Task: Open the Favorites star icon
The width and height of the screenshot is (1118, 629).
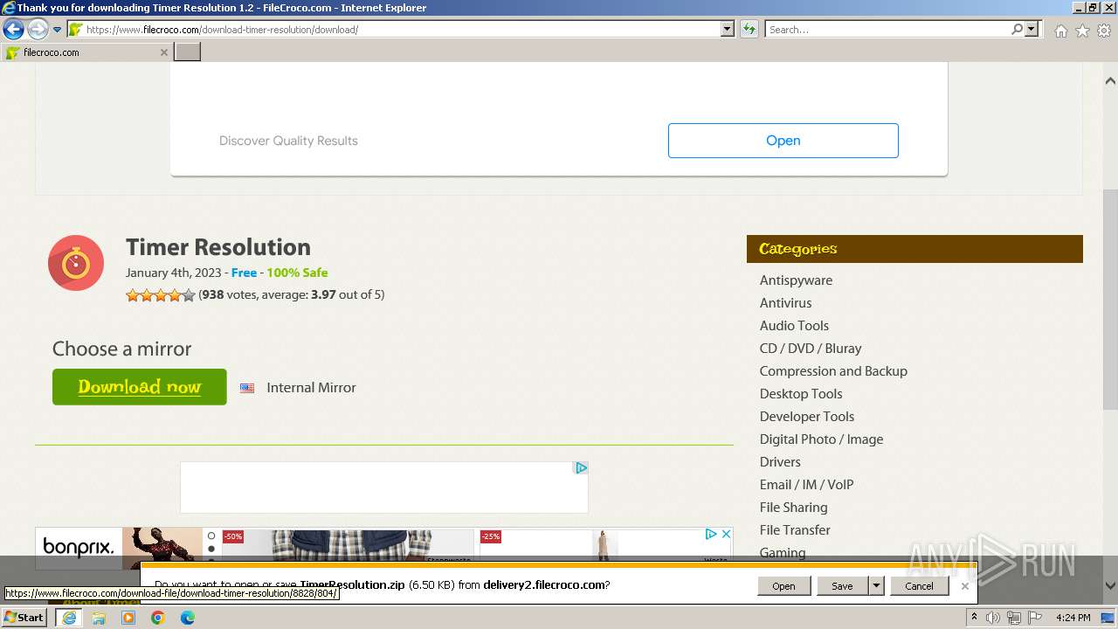Action: click(x=1082, y=31)
